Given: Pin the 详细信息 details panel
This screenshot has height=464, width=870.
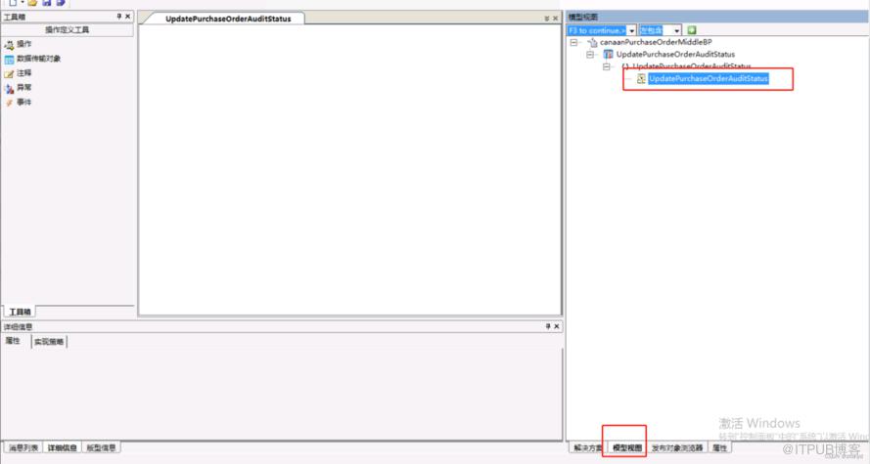Looking at the screenshot, I should pos(548,326).
